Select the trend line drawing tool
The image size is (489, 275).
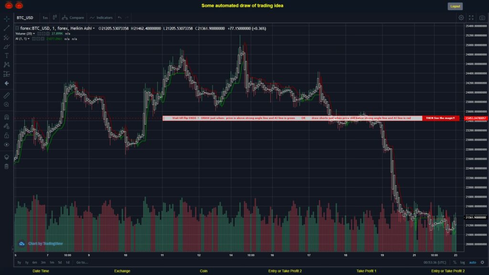tap(7, 28)
